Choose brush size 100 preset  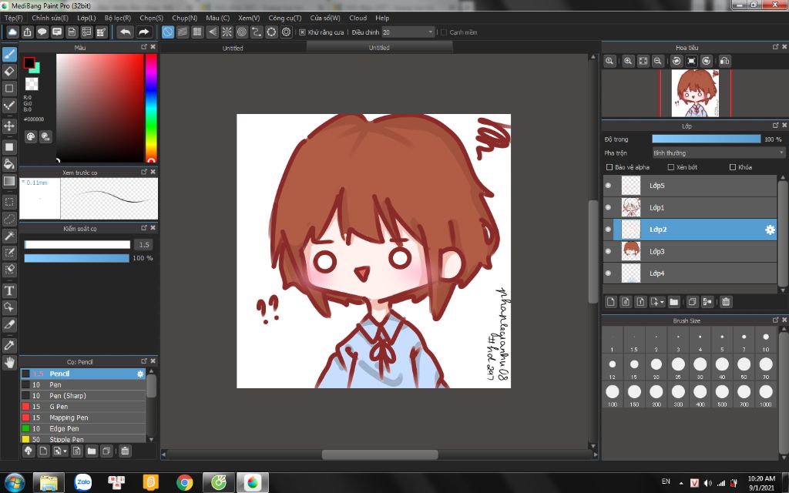[613, 394]
